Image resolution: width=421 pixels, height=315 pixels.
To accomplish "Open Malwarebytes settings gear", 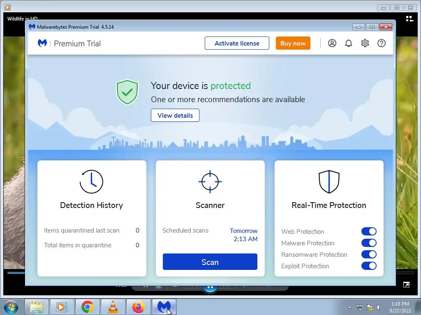I will click(x=365, y=43).
